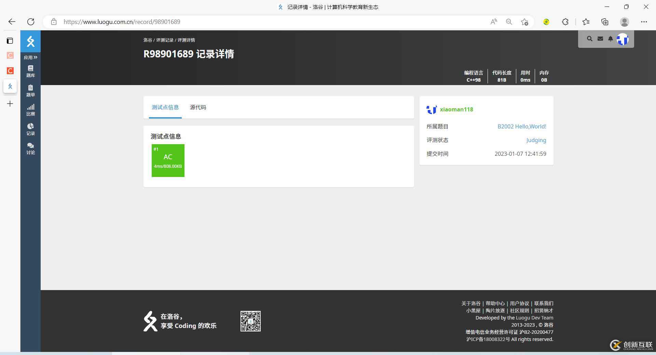The image size is (656, 355).
Task: Open the Collections icon
Action: coord(605,22)
